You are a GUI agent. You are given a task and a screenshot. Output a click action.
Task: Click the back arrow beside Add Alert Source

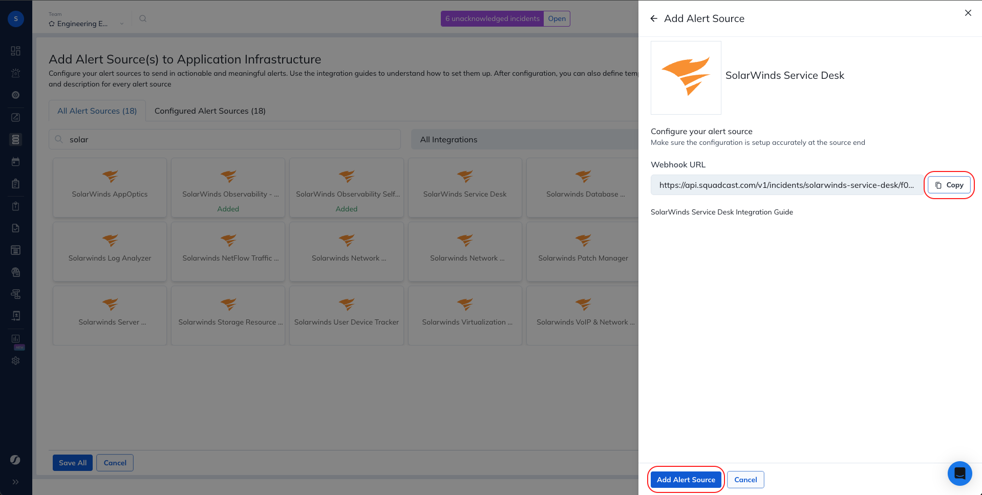tap(654, 18)
